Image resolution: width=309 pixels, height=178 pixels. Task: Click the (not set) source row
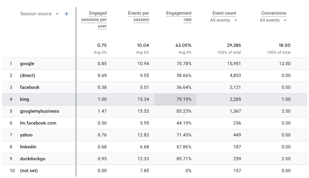(29, 171)
